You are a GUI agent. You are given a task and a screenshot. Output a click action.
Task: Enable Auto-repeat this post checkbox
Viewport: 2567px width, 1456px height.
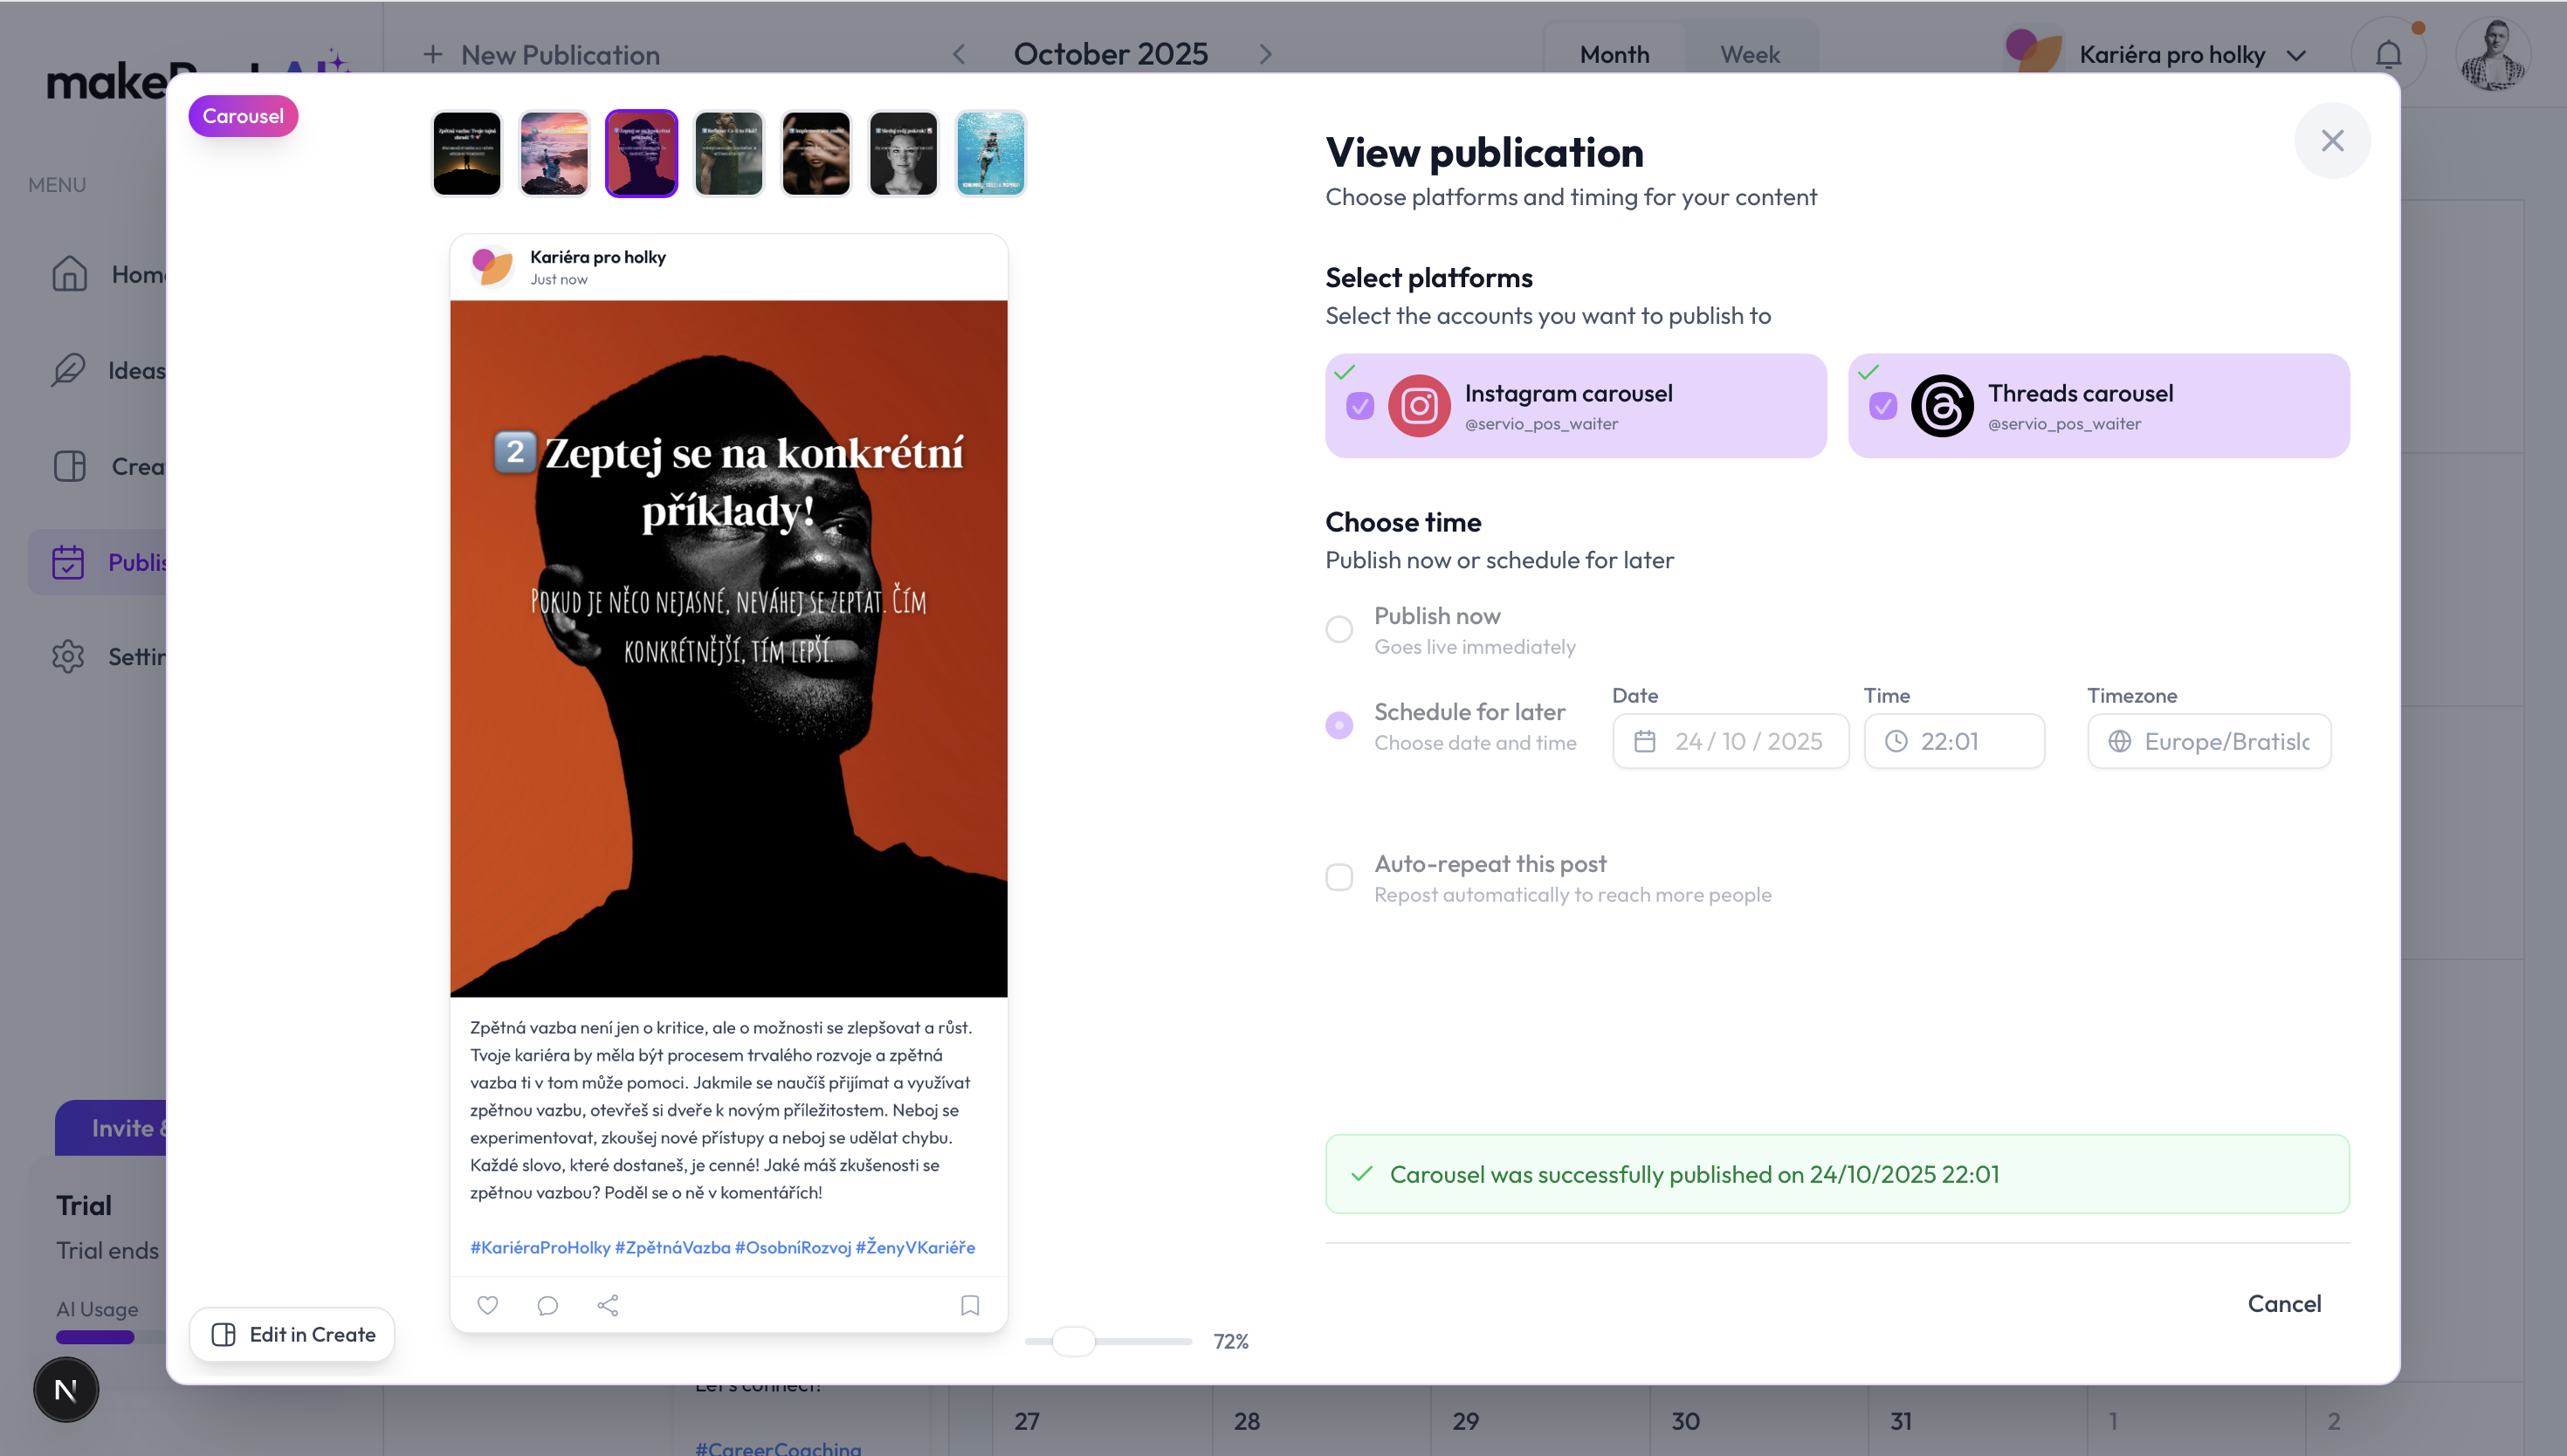tap(1339, 877)
